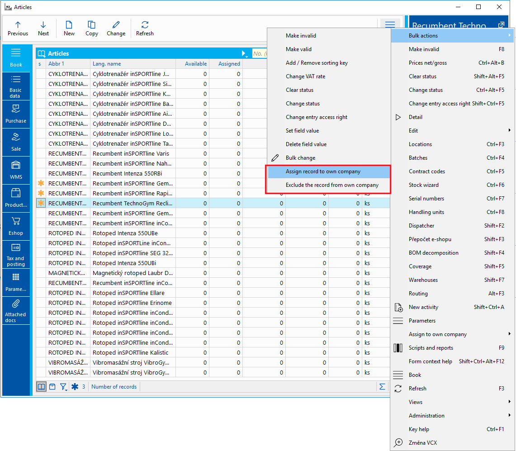The width and height of the screenshot is (516, 451).
Task: Go to the Next article record
Action: click(43, 28)
